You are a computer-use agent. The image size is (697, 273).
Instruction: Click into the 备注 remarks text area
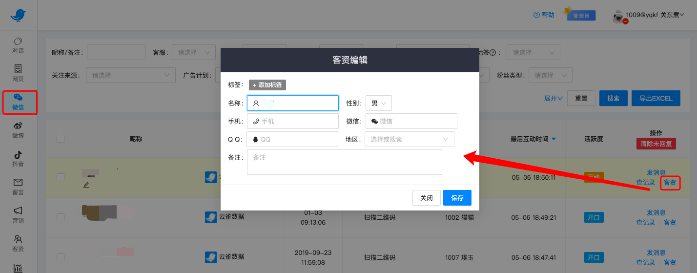[x=344, y=162]
